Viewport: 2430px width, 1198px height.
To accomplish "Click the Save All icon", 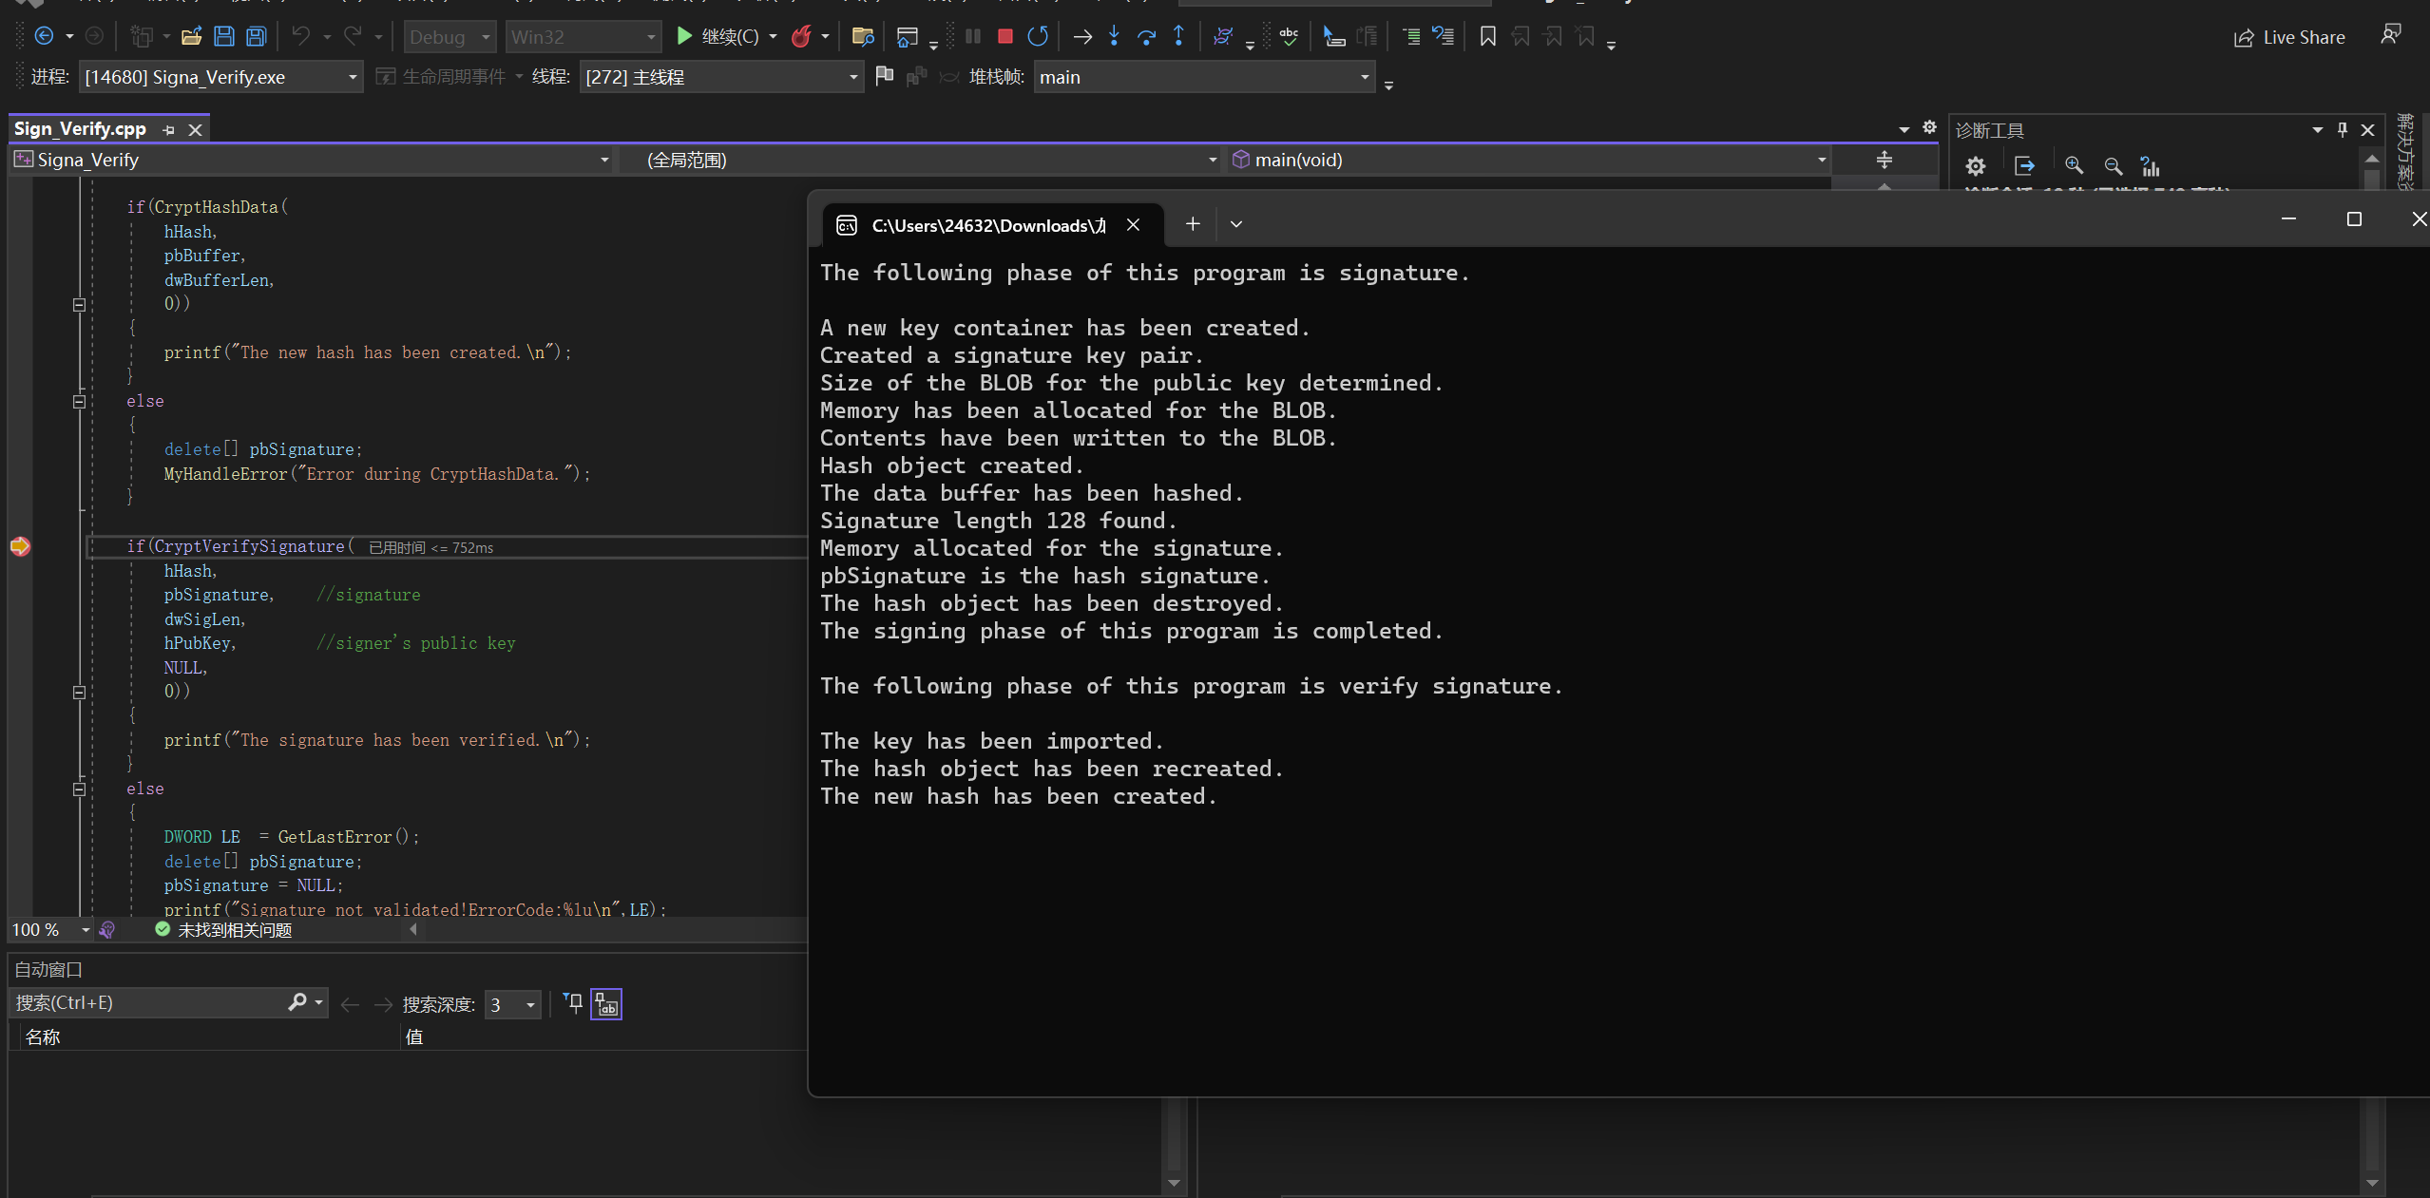I will [256, 36].
